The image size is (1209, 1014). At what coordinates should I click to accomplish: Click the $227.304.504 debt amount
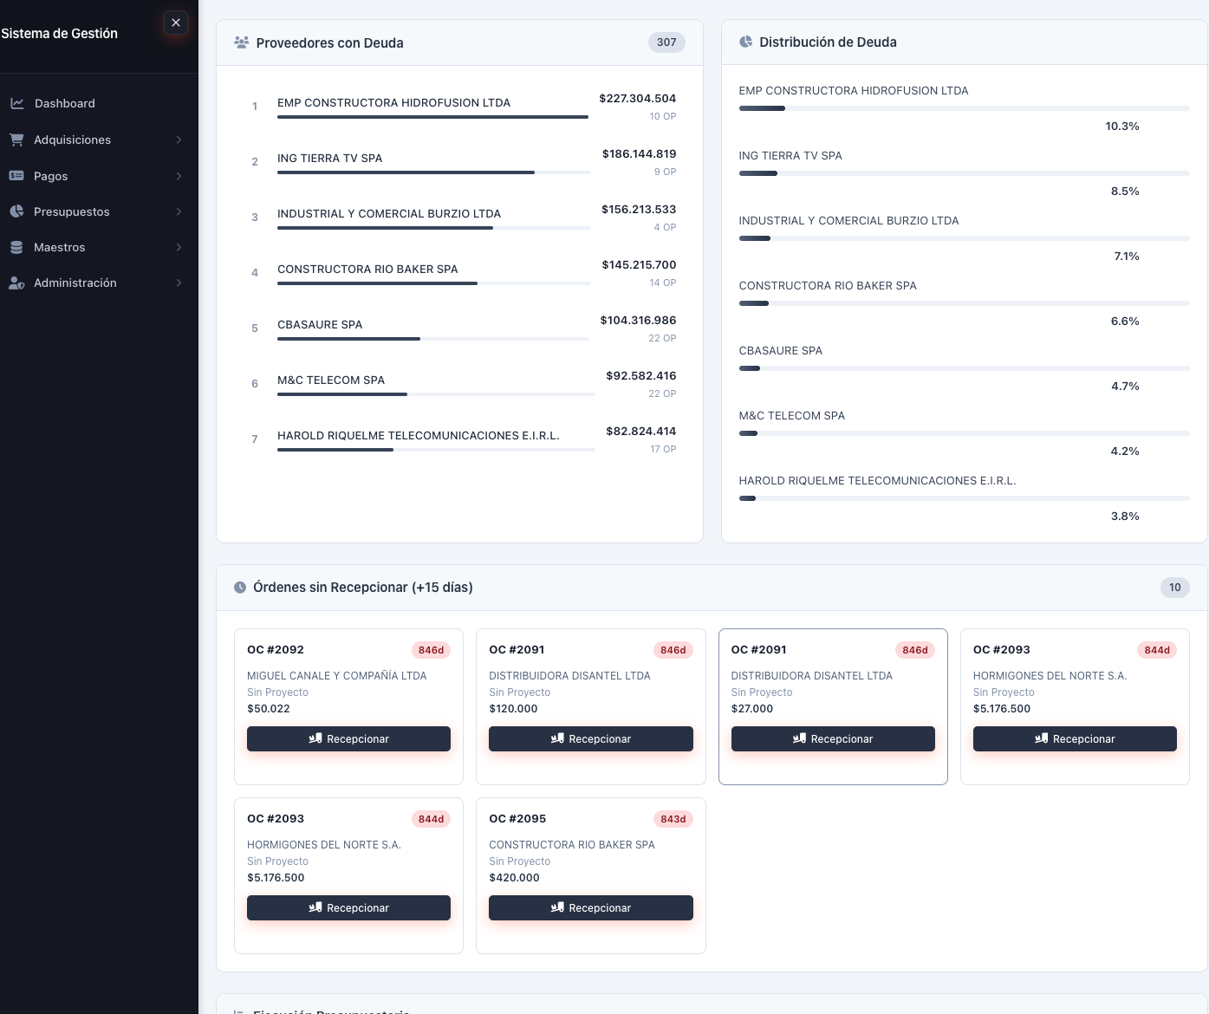click(x=637, y=99)
